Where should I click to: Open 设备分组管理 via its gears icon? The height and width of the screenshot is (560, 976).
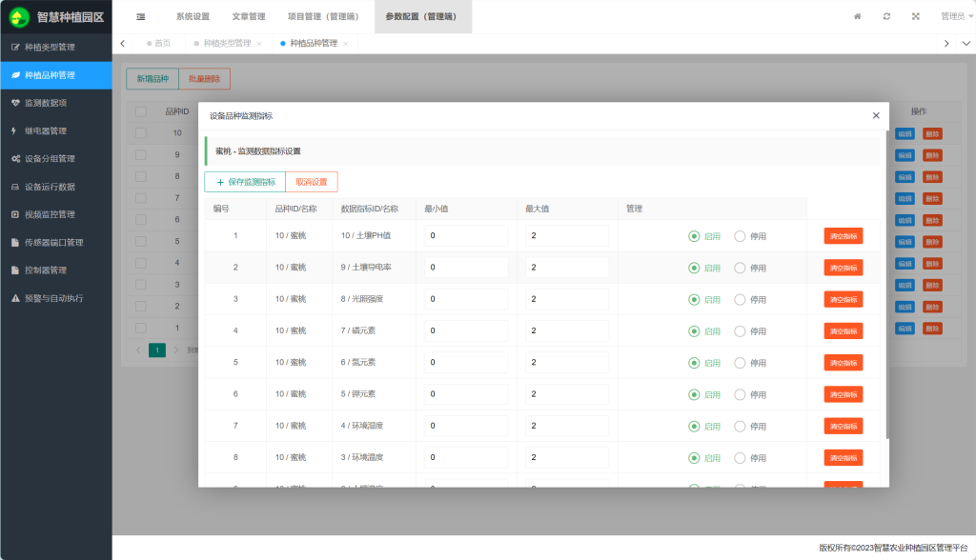tap(15, 159)
